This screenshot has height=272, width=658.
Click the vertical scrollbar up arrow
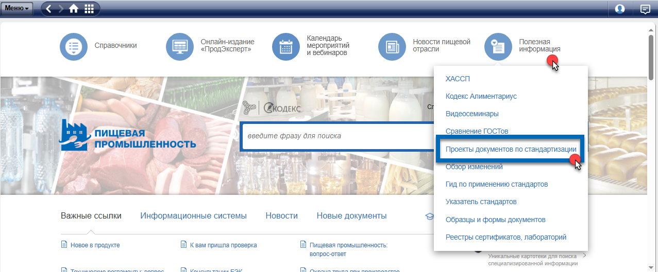[x=652, y=30]
